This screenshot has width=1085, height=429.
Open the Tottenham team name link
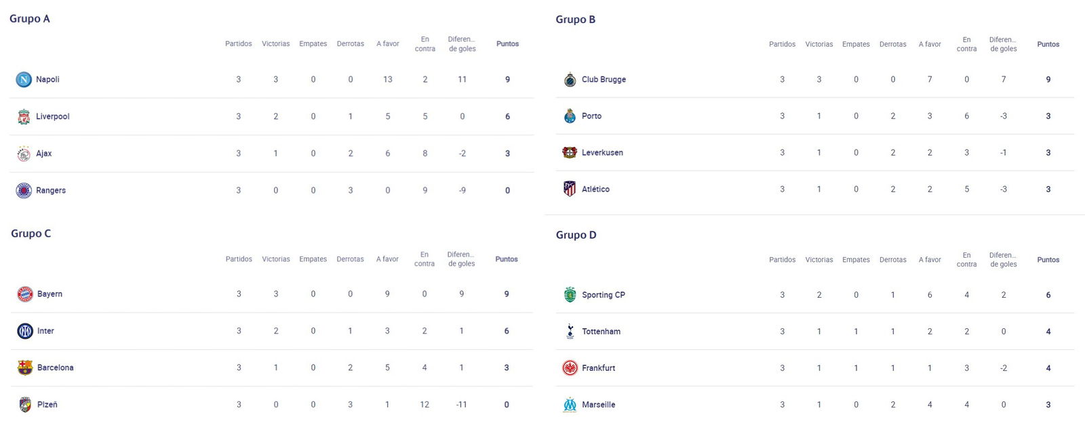tap(601, 332)
